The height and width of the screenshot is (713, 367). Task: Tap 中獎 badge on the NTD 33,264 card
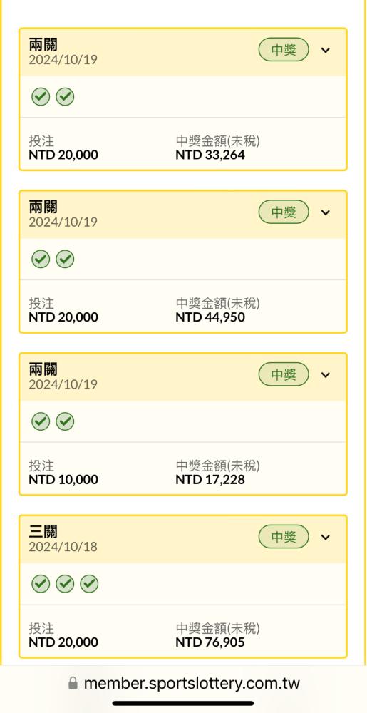(284, 50)
